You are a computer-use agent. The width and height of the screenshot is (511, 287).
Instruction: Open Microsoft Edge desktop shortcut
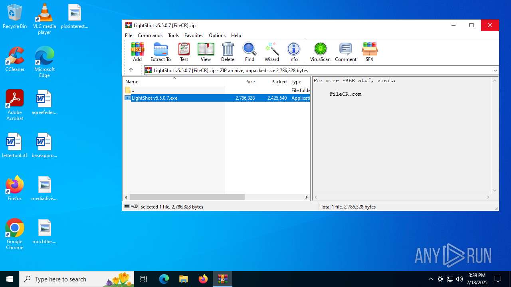pos(44,62)
